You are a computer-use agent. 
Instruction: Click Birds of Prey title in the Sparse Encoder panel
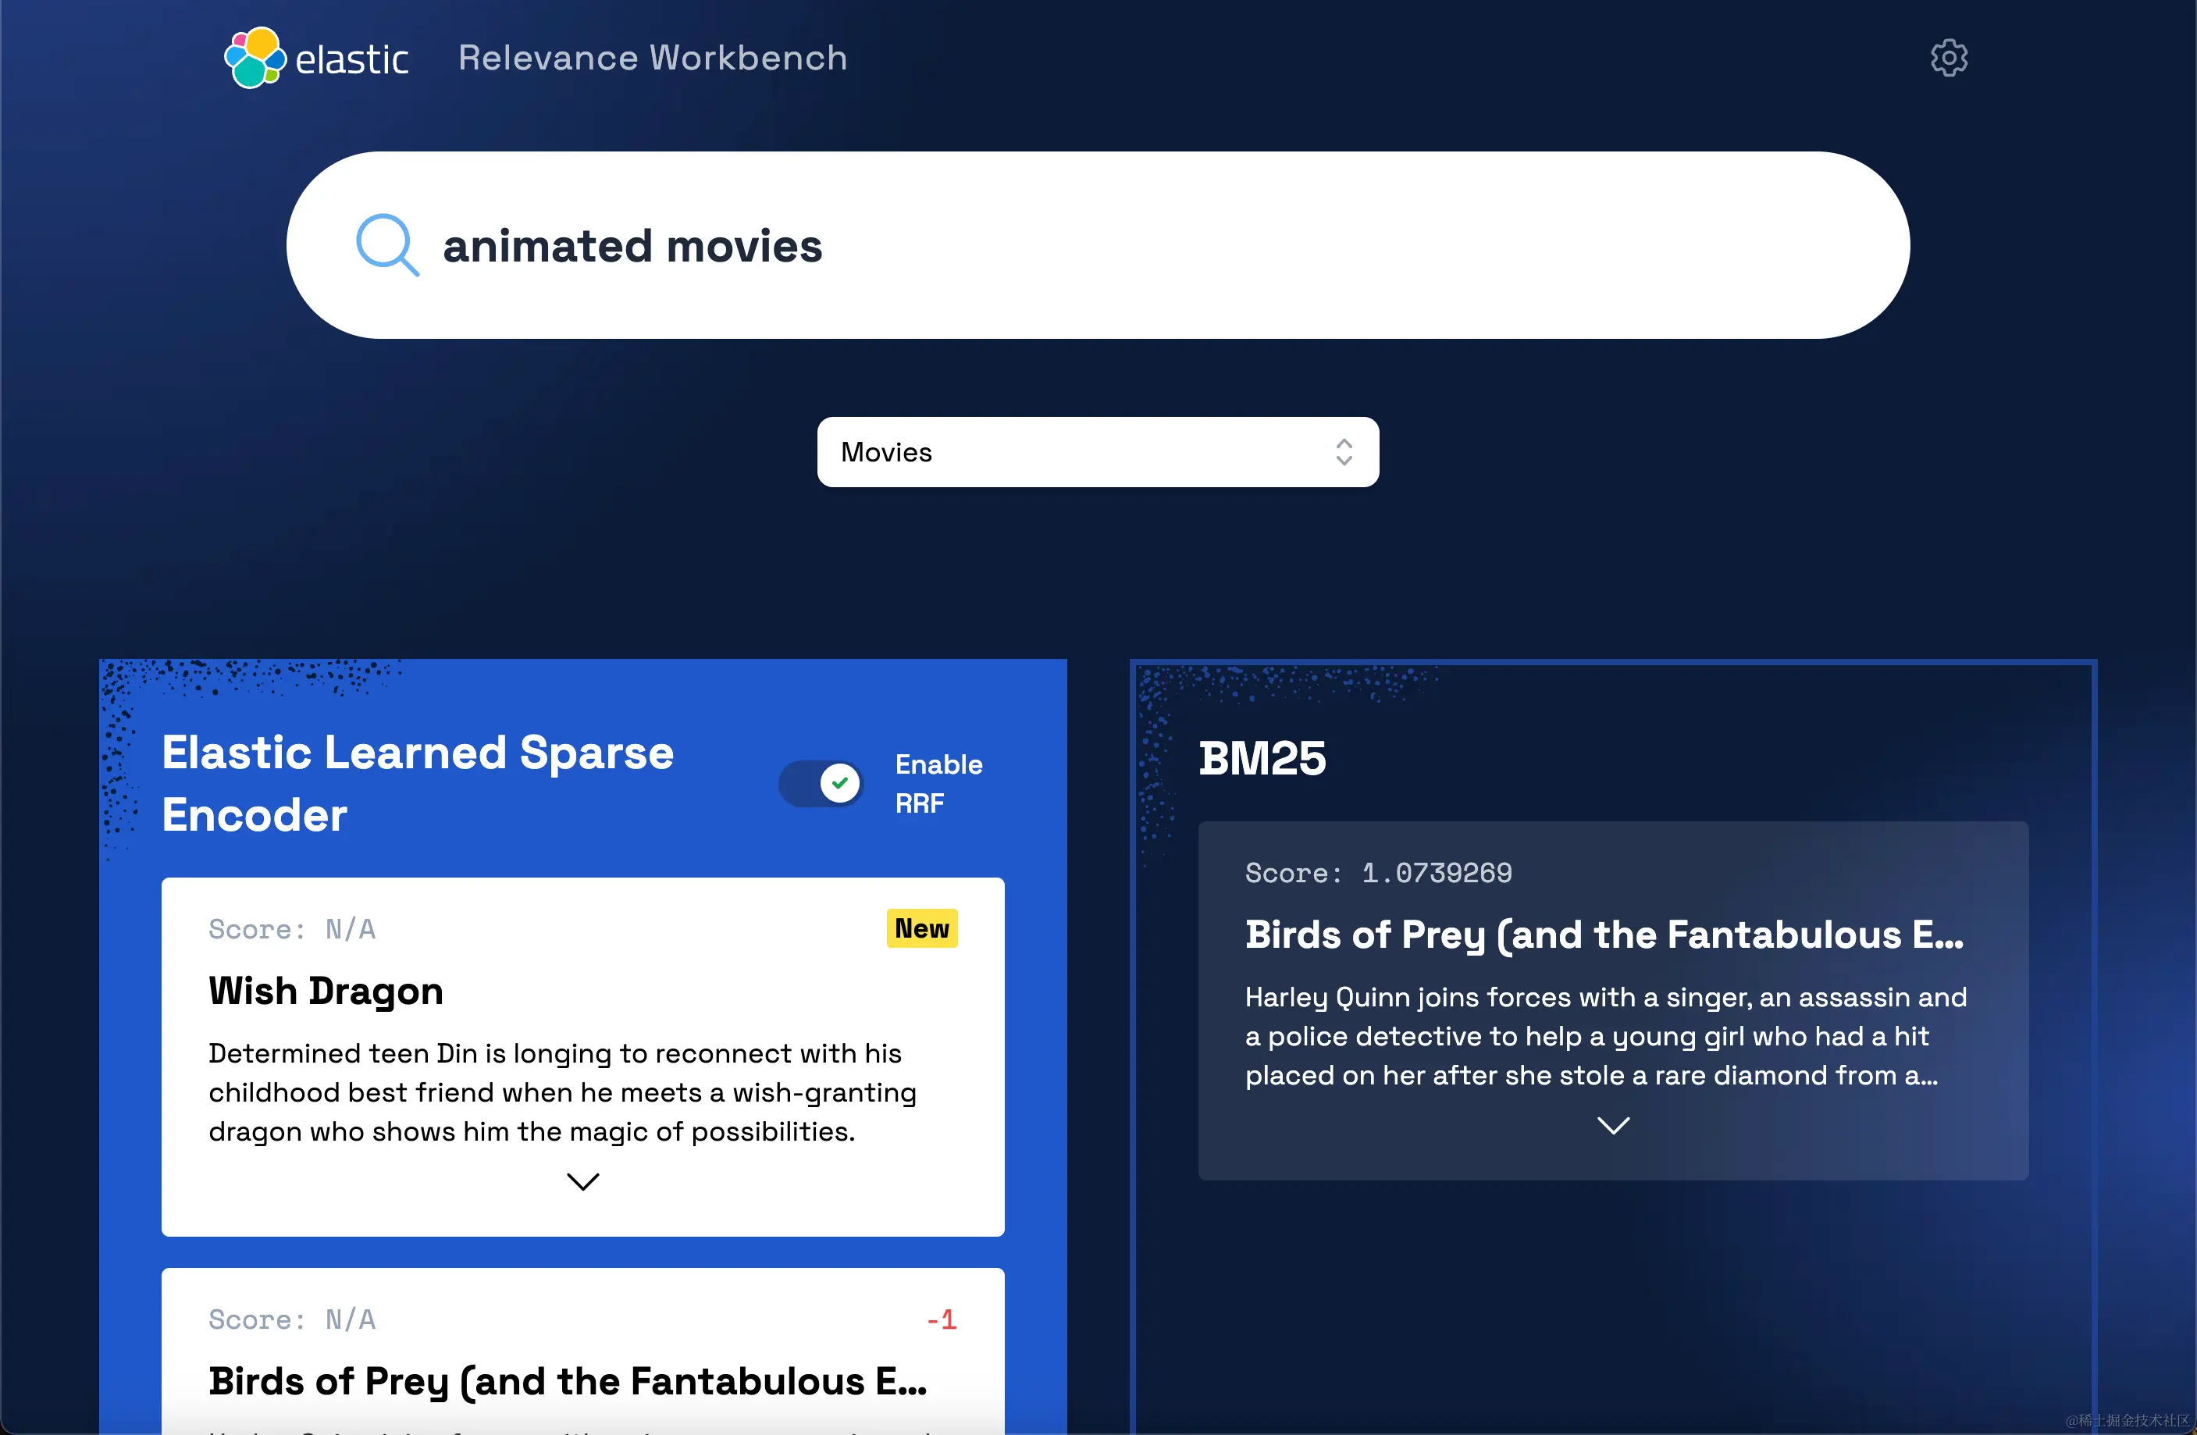[567, 1381]
